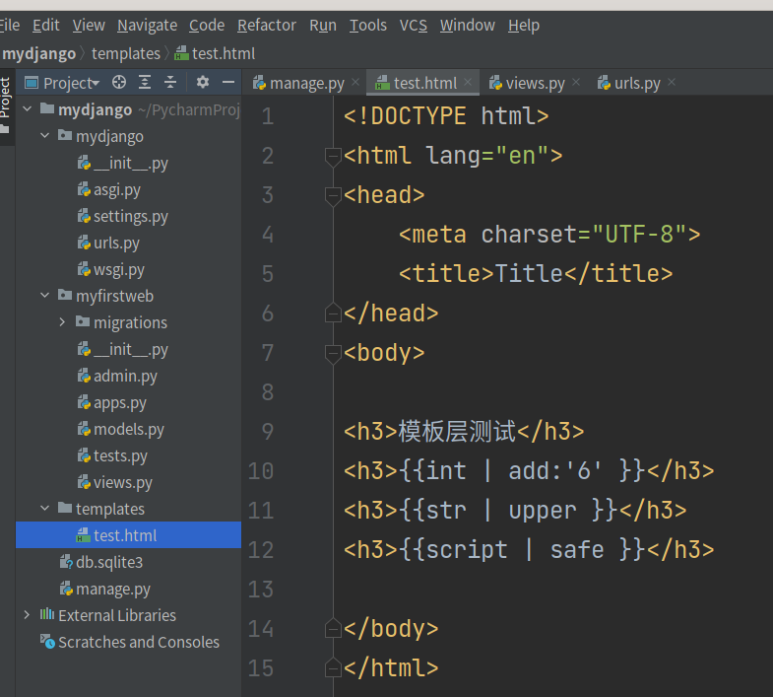Image resolution: width=773 pixels, height=697 pixels.
Task: Place cursor on meta charset line
Action: [549, 235]
